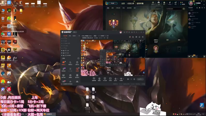Switch to the 对局记录 profile sub-tab

click(x=118, y=8)
